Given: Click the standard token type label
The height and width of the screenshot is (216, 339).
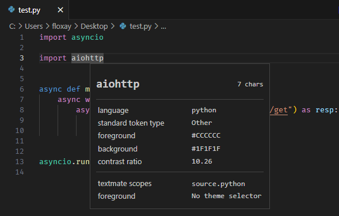Looking at the screenshot, I should point(131,123).
